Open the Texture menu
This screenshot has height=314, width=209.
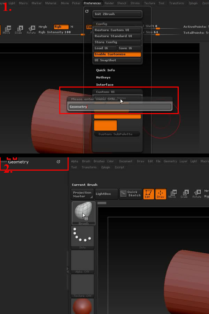click(149, 3)
